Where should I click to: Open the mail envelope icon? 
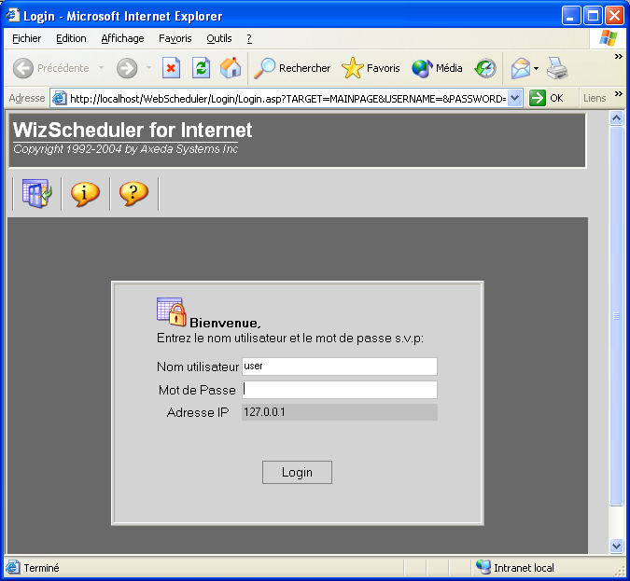tap(521, 68)
